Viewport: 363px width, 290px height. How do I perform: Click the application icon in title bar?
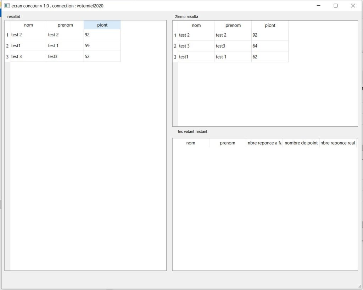[7, 6]
